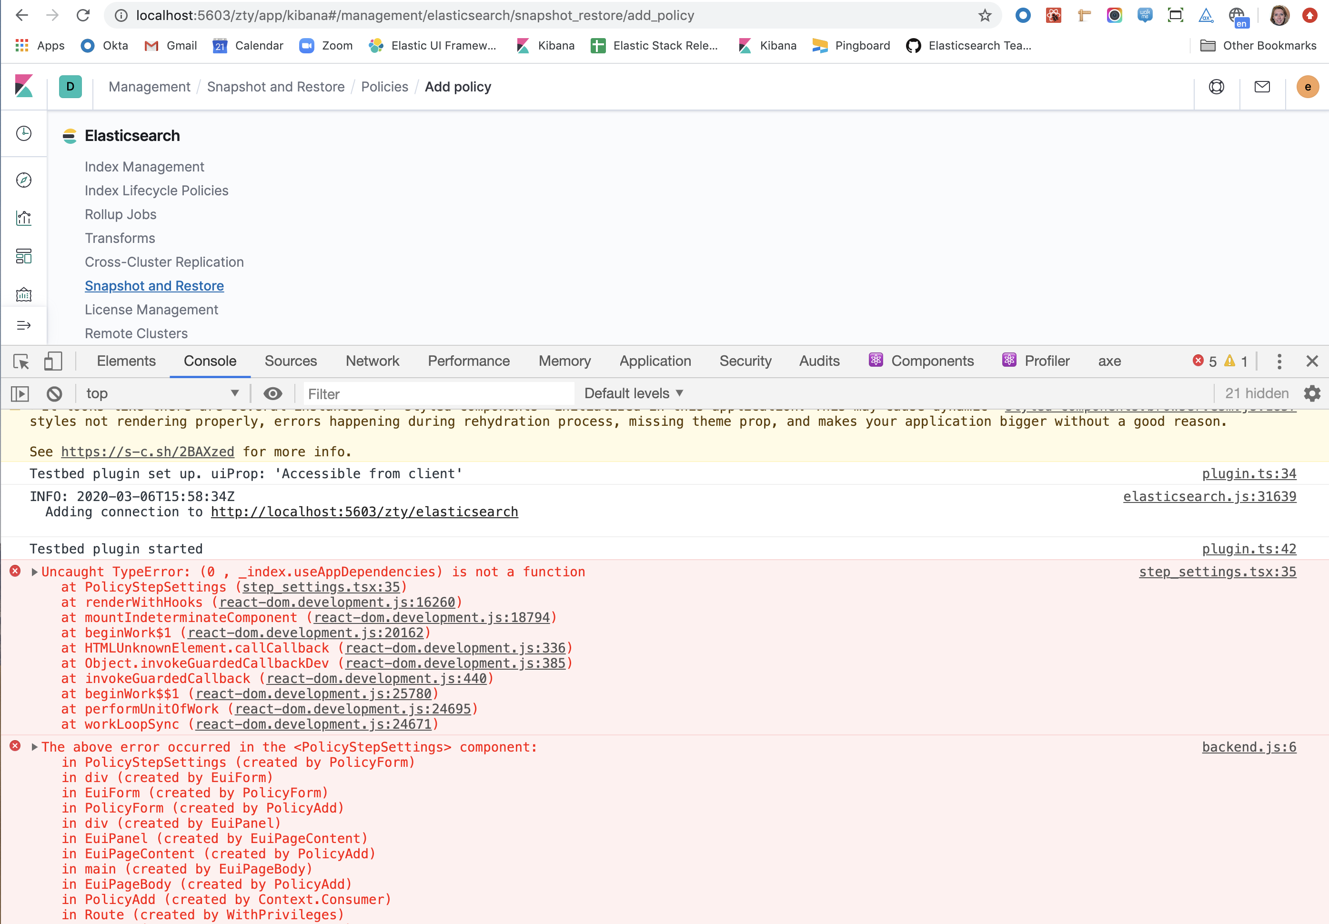The image size is (1329, 924).
Task: Toggle the device toolbar in DevTools
Action: tap(53, 361)
